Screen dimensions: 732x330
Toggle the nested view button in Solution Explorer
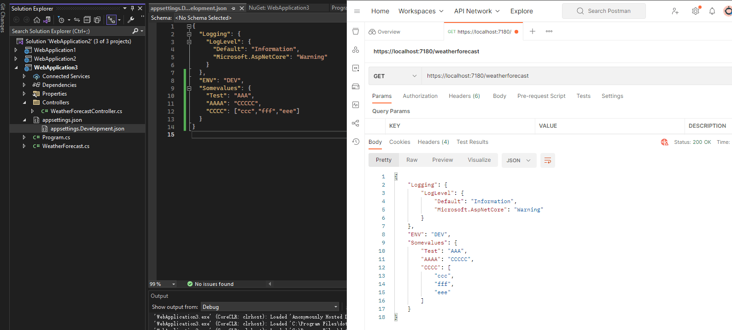[111, 20]
